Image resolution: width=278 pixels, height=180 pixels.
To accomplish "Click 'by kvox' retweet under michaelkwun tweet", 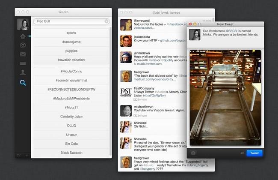I will (140, 116).
